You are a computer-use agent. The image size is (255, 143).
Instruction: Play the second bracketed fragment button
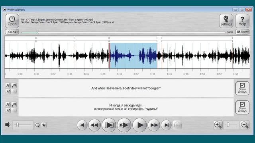point(124,125)
